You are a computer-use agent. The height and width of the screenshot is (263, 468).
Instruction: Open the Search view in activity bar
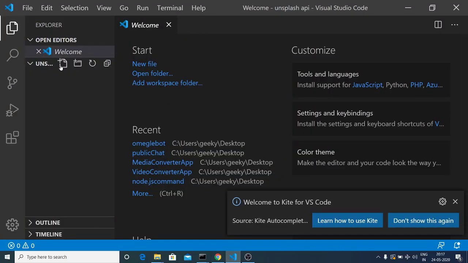[12, 55]
